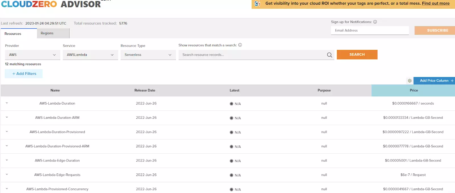Open table settings gear icon
The height and width of the screenshot is (193, 455).
[x=410, y=81]
